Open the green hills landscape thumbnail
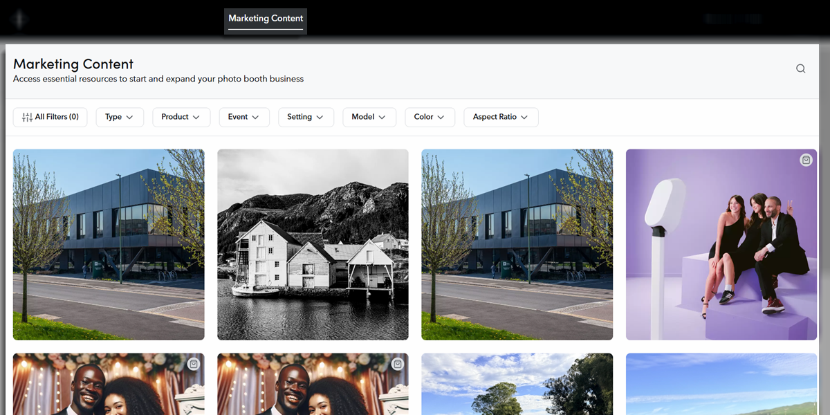 pos(721,385)
